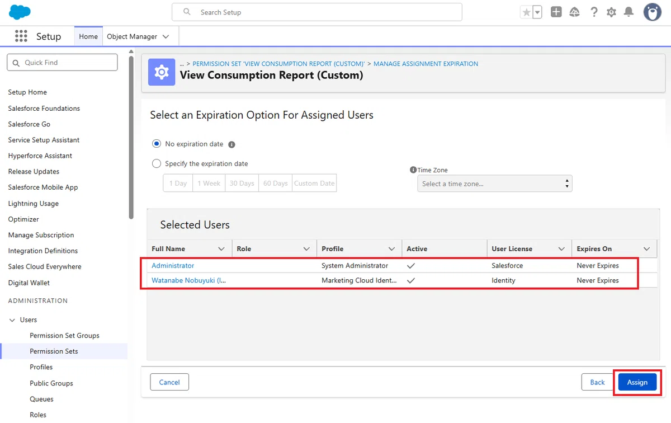Image resolution: width=671 pixels, height=423 pixels.
Task: Click Manage Assignment Expiration breadcrumb
Action: pyautogui.click(x=426, y=64)
